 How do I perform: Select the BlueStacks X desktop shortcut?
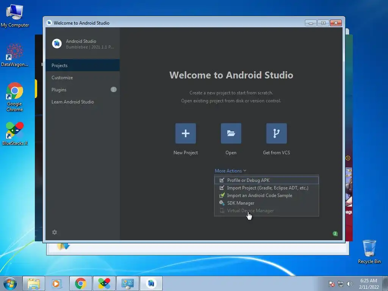pyautogui.click(x=15, y=134)
